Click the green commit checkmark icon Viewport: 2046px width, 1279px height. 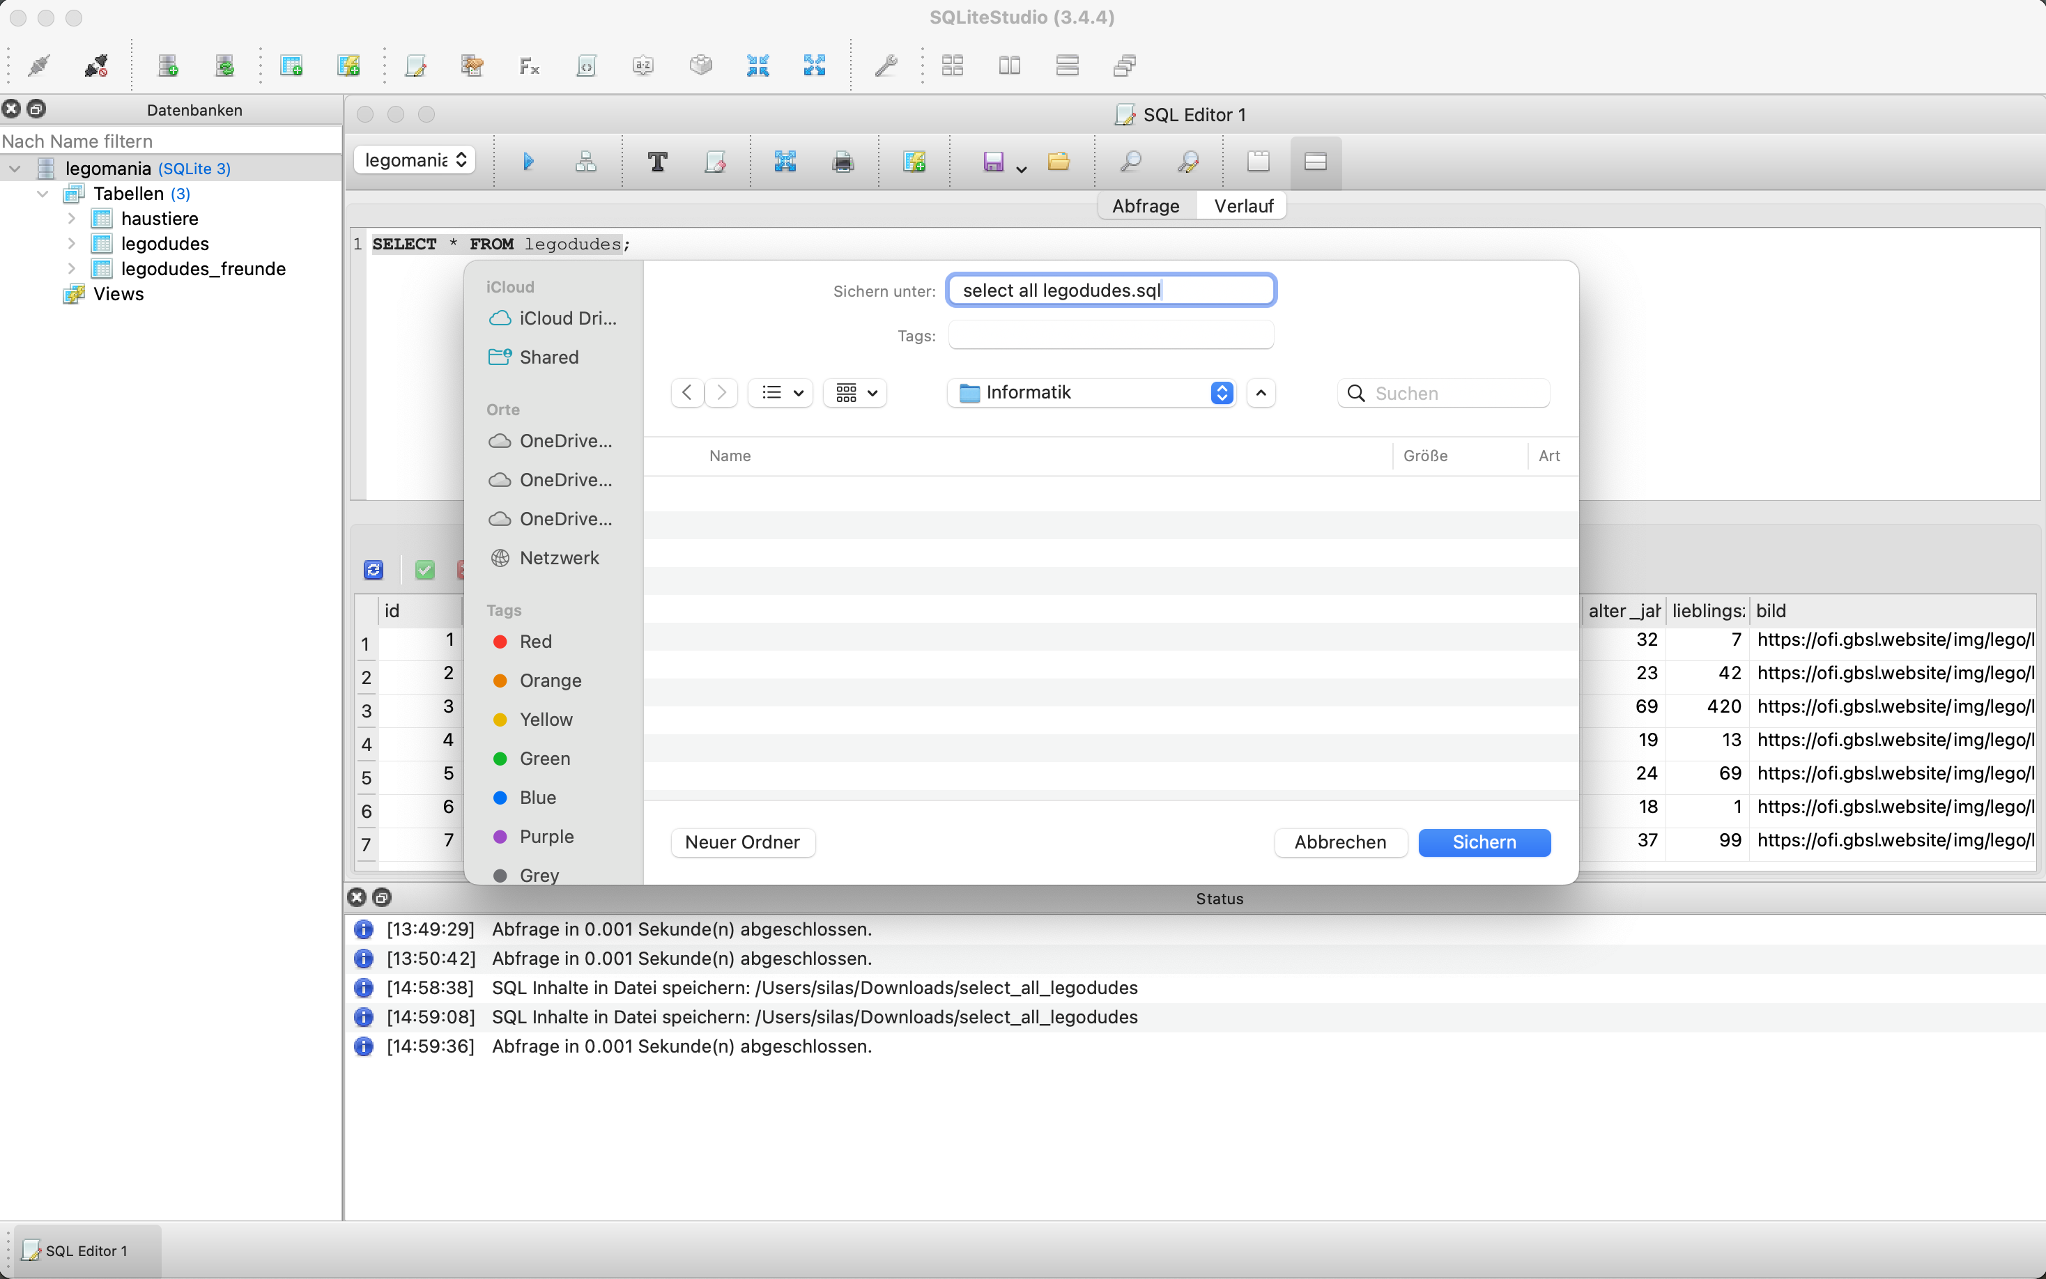click(x=425, y=570)
